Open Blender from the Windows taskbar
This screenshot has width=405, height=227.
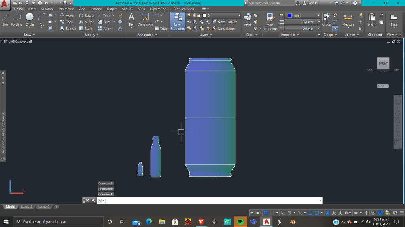(292, 222)
